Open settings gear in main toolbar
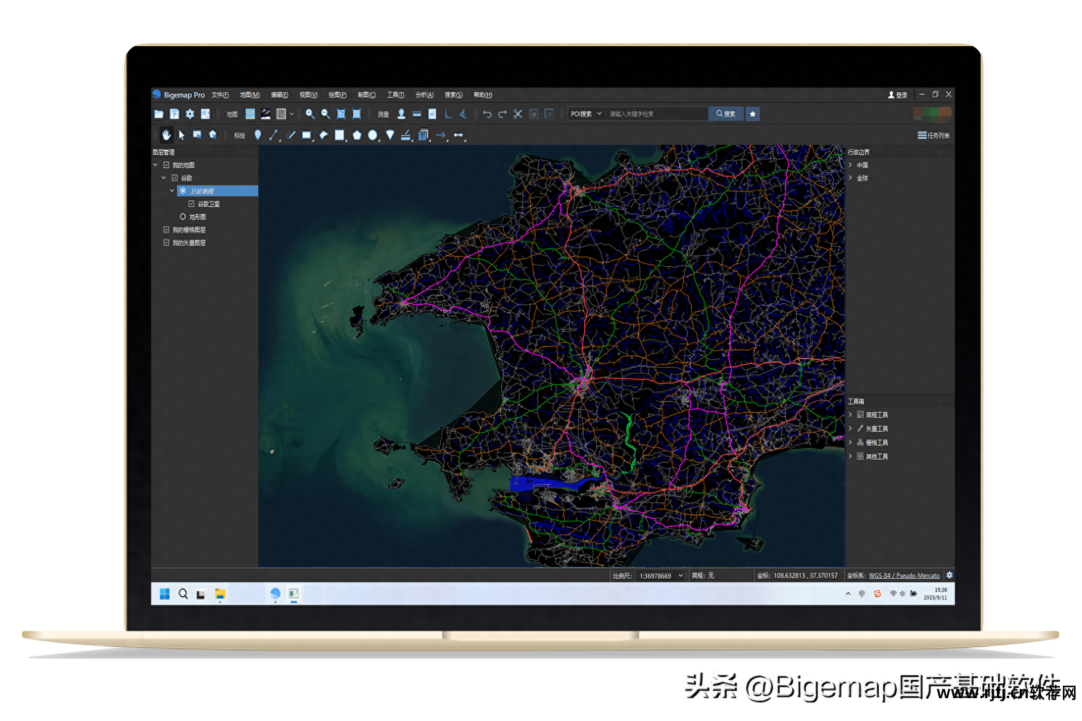 pyautogui.click(x=190, y=114)
